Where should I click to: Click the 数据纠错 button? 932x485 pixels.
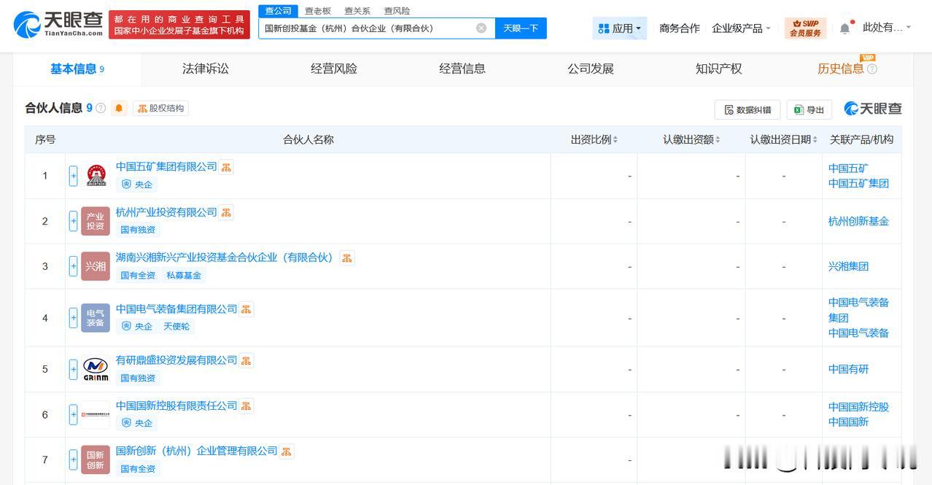pyautogui.click(x=747, y=109)
